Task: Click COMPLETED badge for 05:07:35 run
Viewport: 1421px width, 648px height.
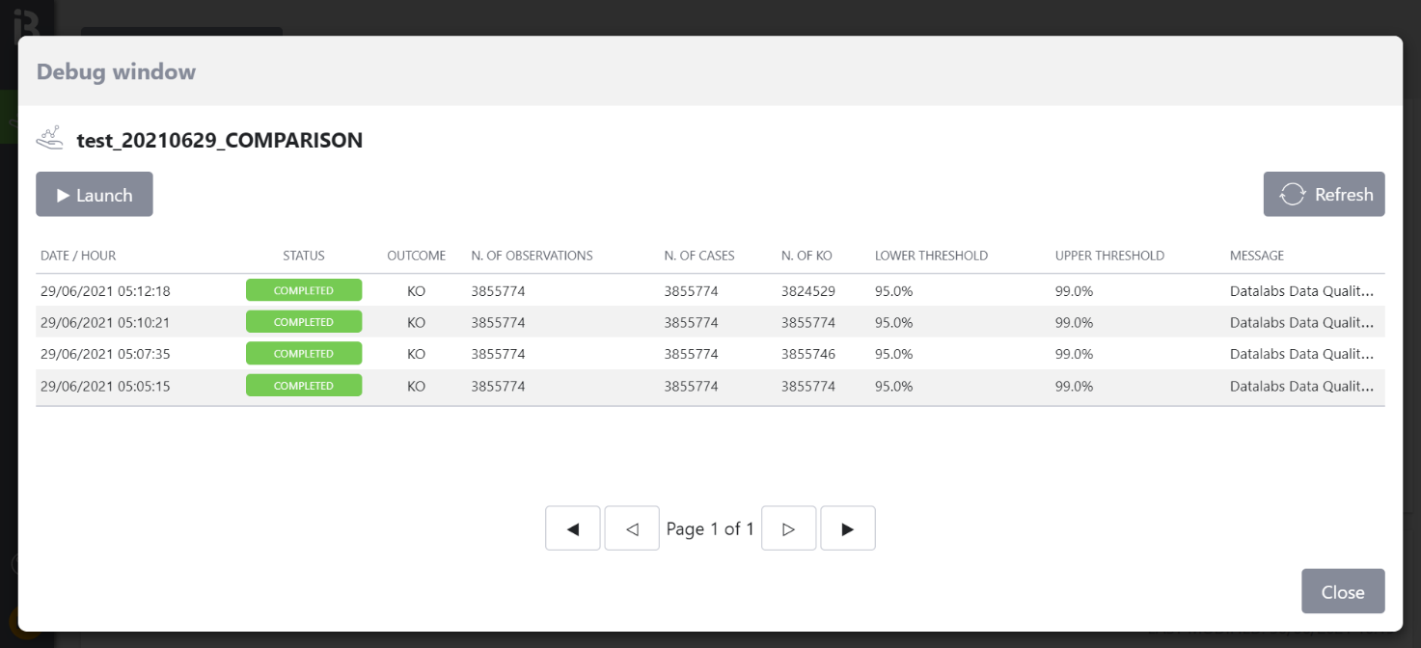Action: [x=304, y=354]
